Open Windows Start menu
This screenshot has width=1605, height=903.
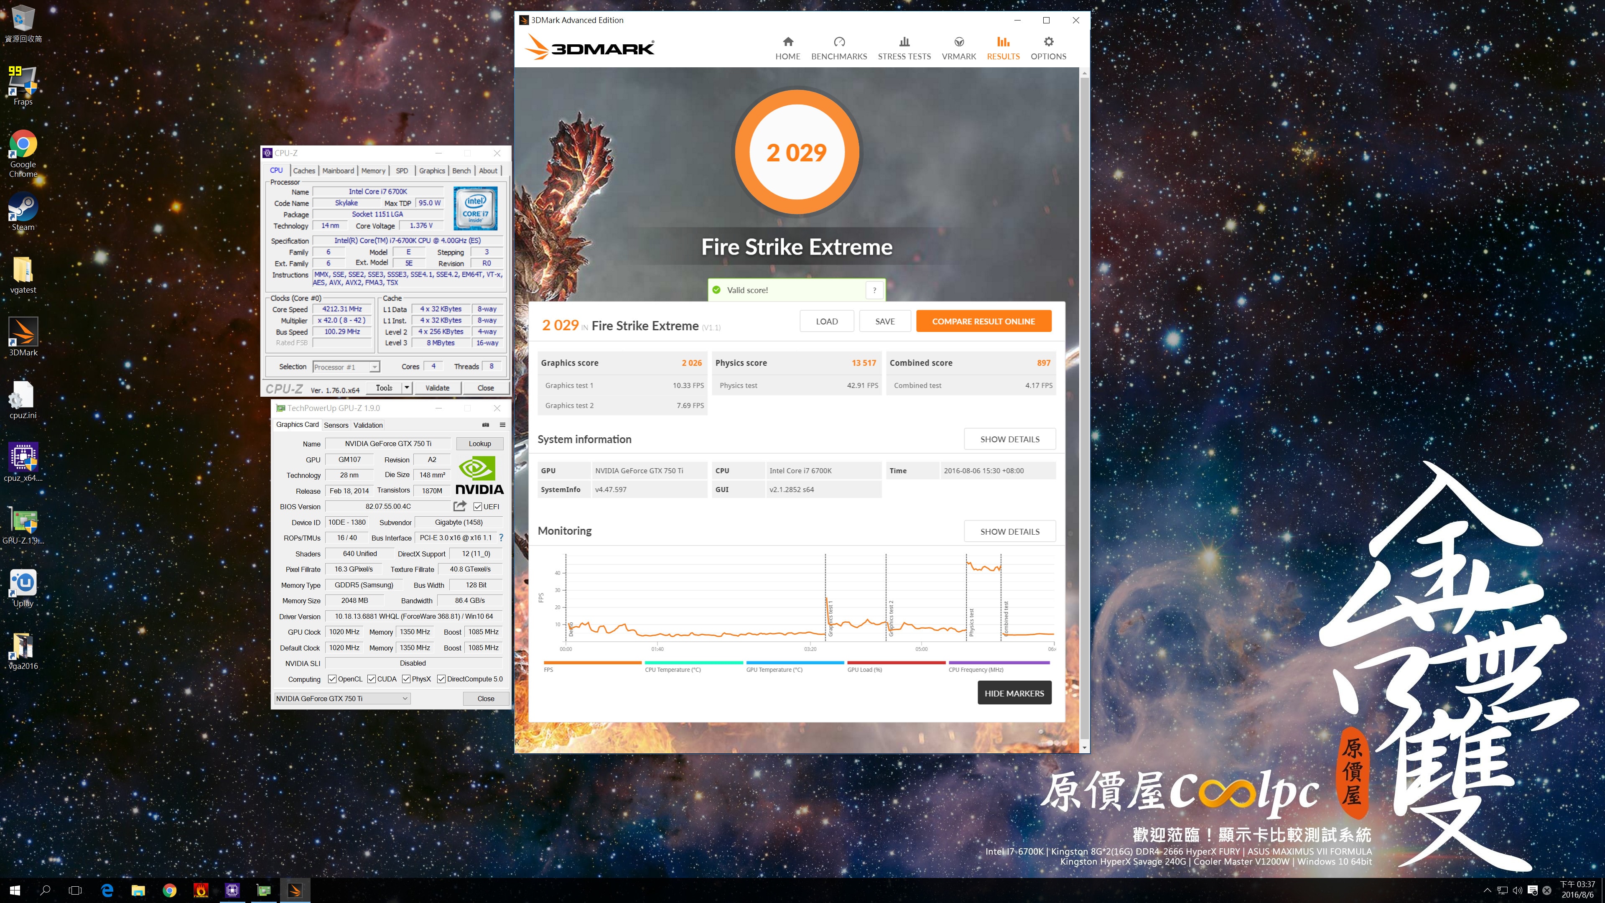pyautogui.click(x=15, y=890)
